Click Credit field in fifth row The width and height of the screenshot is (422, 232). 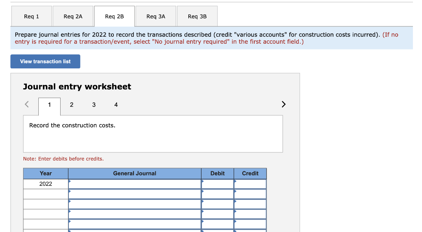(250, 224)
